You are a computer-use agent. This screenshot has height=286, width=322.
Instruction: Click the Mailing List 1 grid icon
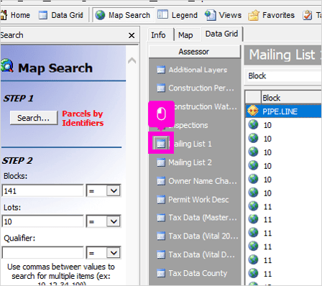click(x=161, y=144)
